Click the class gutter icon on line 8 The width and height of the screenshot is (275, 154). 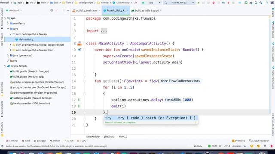tap(79, 43)
